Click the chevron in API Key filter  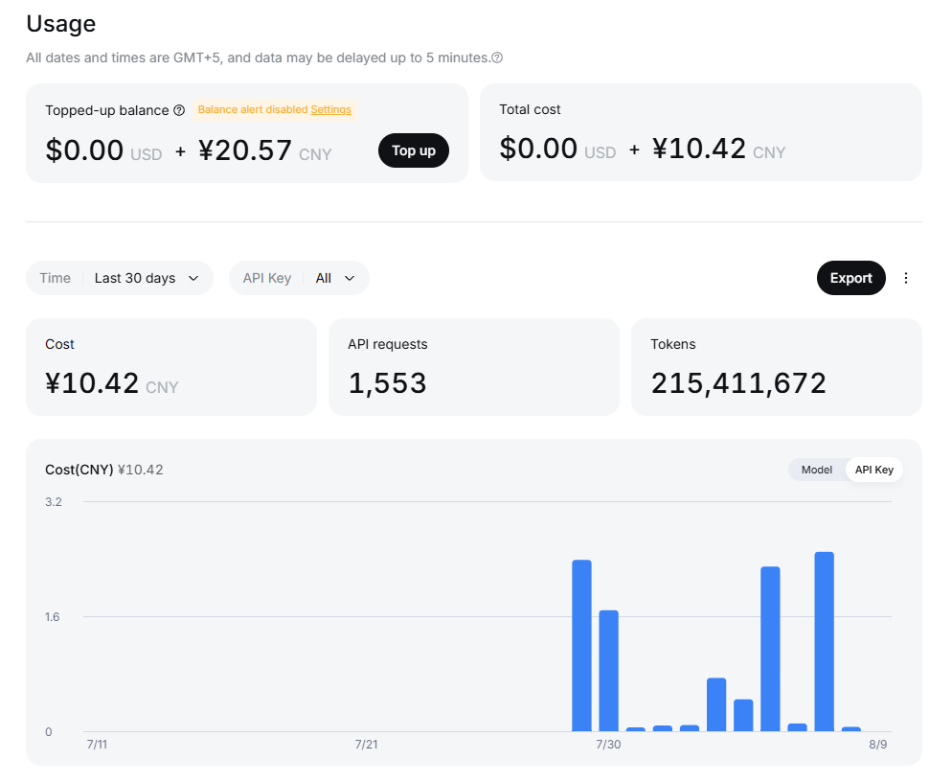coord(350,278)
